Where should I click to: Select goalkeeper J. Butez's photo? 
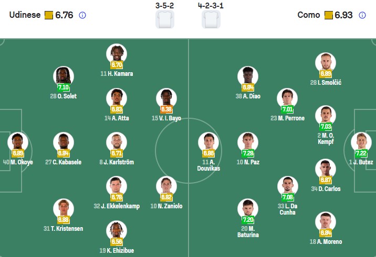tap(361, 142)
